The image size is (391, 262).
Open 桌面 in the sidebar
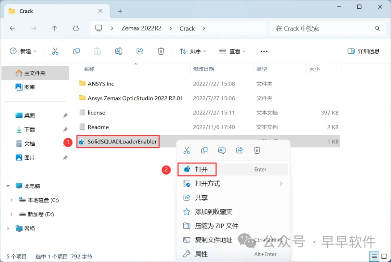coord(35,115)
